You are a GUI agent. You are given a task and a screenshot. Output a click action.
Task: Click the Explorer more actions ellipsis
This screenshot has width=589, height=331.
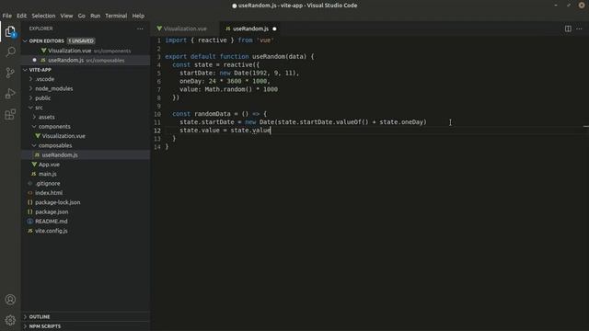click(x=140, y=29)
